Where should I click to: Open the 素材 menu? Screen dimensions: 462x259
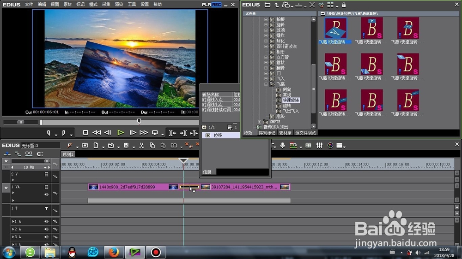point(67,5)
